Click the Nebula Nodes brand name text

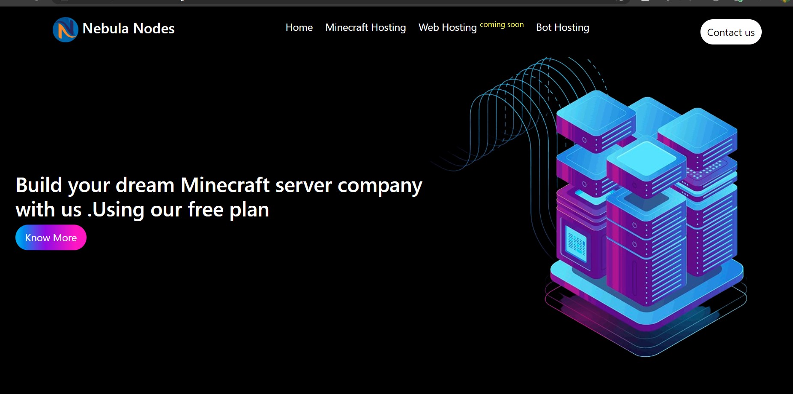coord(128,29)
